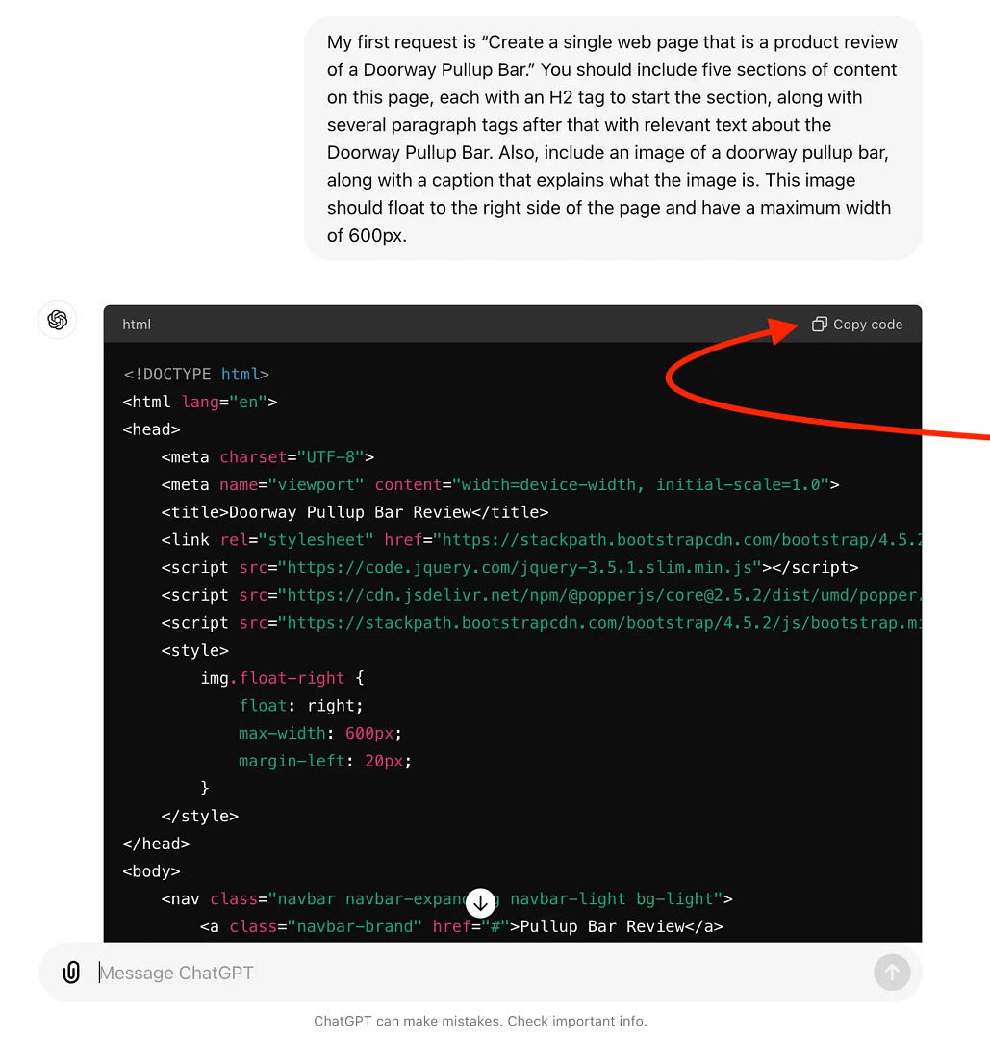Click the send message arrow button
Viewport: 990px width, 1039px height.
[891, 972]
